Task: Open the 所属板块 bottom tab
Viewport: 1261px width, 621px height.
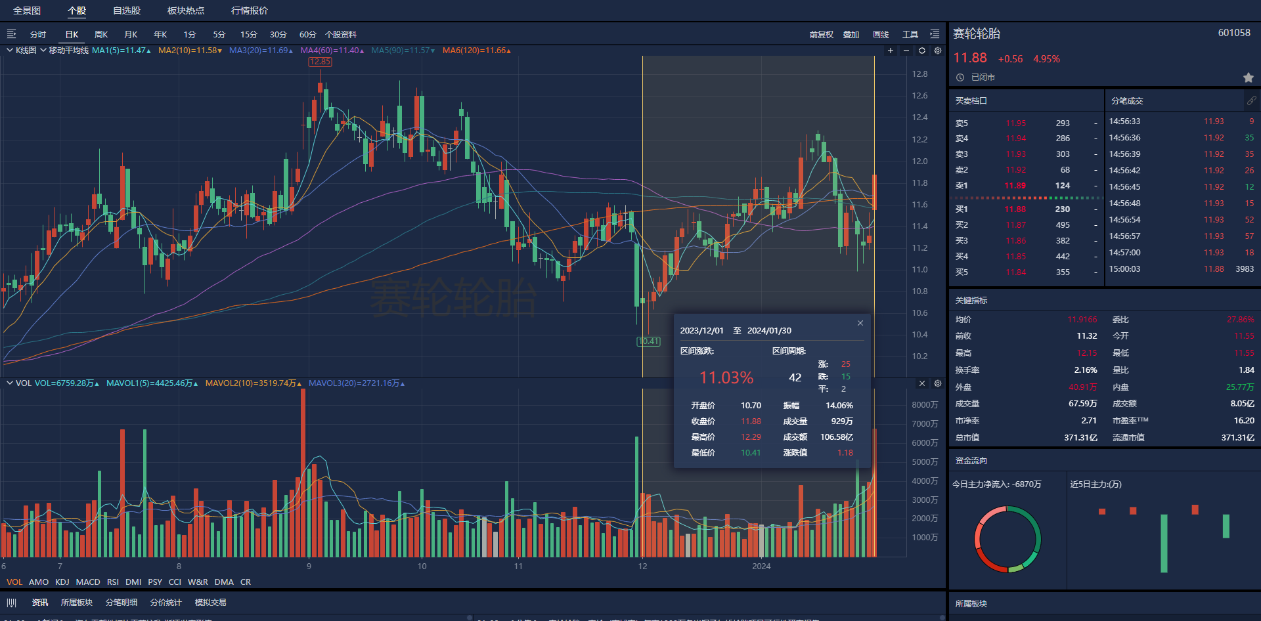Action: [77, 603]
